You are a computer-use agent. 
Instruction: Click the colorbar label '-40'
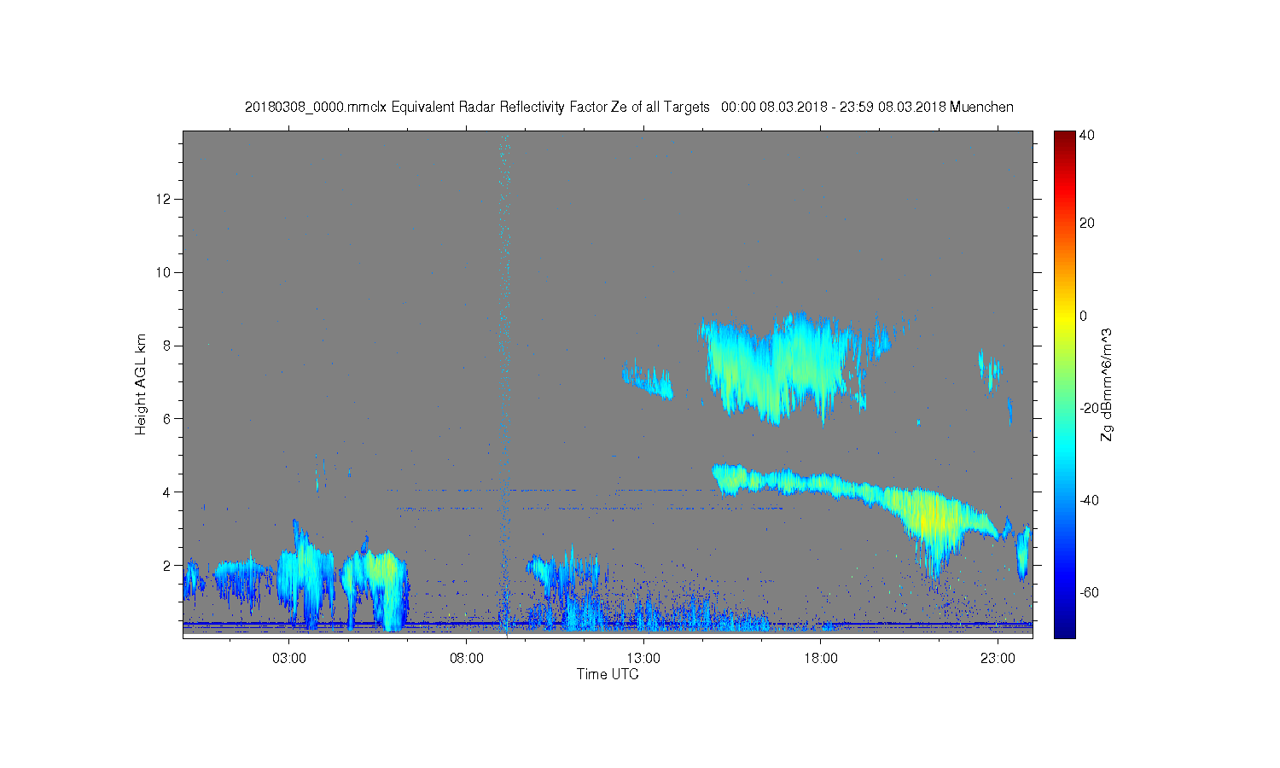(1089, 500)
